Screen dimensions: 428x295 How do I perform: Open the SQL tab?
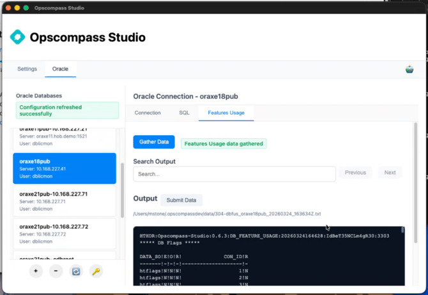(184, 113)
